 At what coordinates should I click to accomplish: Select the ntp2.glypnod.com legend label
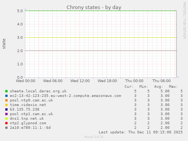click(x=28, y=123)
